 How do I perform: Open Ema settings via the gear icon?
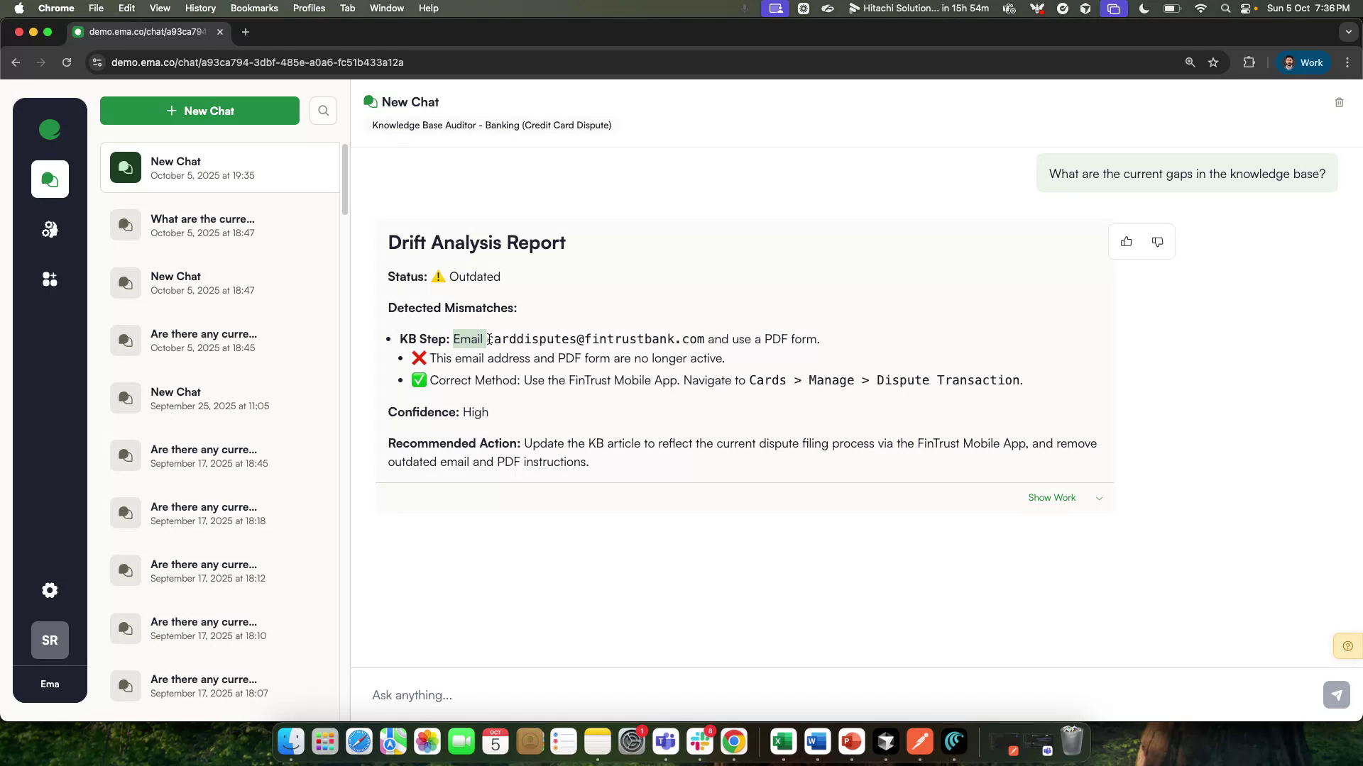coord(50,590)
